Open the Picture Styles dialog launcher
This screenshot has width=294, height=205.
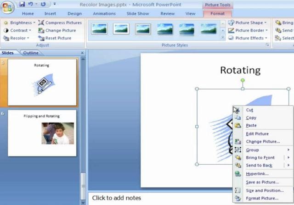point(267,45)
